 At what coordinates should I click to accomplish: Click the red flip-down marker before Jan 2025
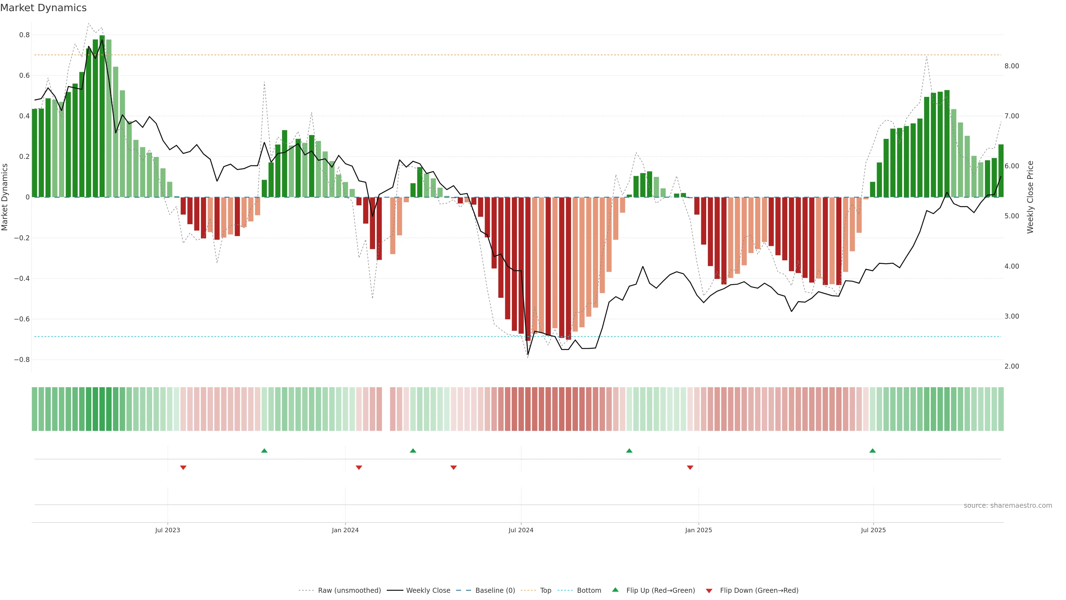(x=690, y=467)
